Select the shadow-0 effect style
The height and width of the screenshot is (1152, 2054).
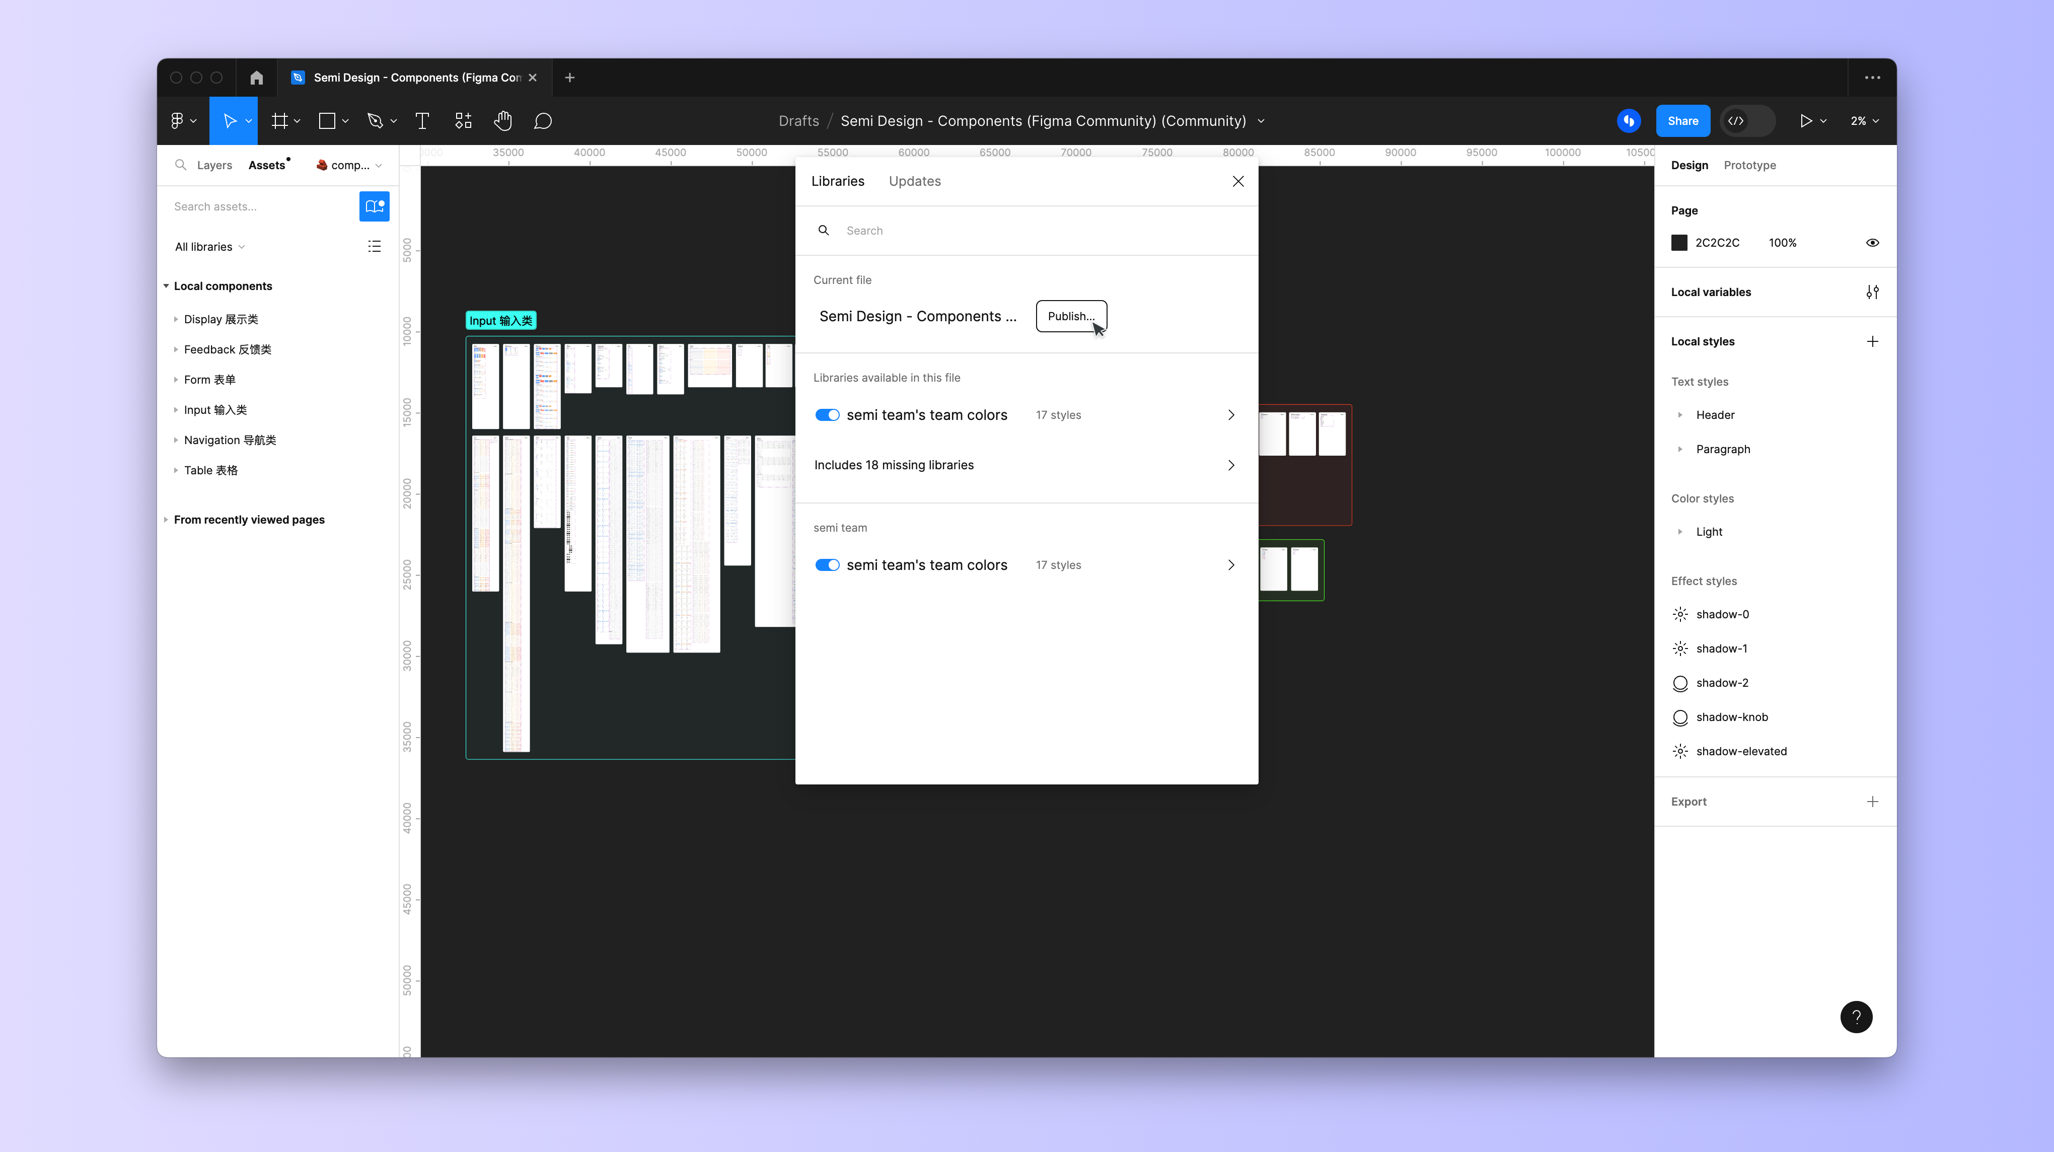coord(1722,614)
